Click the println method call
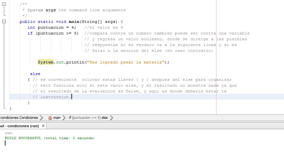Viewport: 284px width, 153px height. (x=75, y=62)
